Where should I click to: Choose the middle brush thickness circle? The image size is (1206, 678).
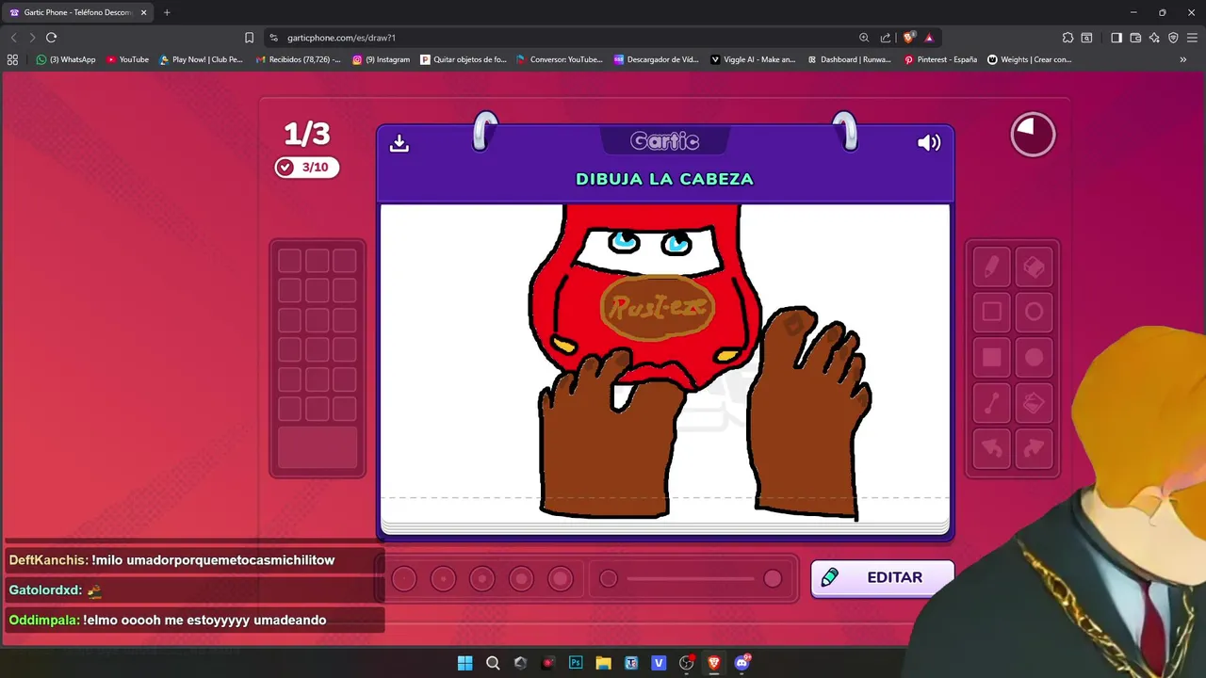pyautogui.click(x=482, y=579)
